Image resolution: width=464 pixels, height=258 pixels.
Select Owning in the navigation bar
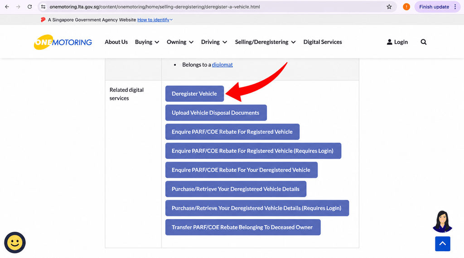(x=176, y=42)
